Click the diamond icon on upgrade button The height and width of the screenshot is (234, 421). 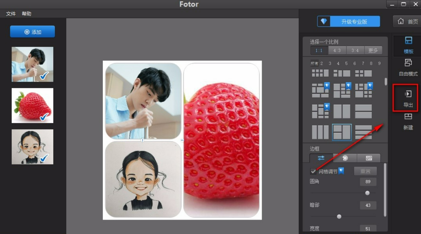(x=324, y=21)
